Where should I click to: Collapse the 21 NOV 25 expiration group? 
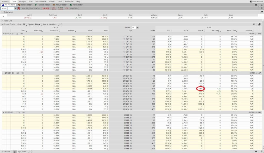pos(3,73)
